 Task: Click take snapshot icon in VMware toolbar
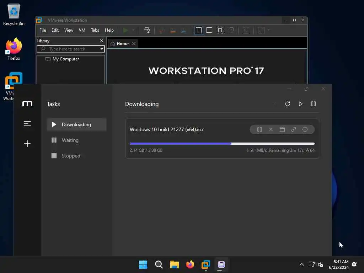[x=162, y=31]
